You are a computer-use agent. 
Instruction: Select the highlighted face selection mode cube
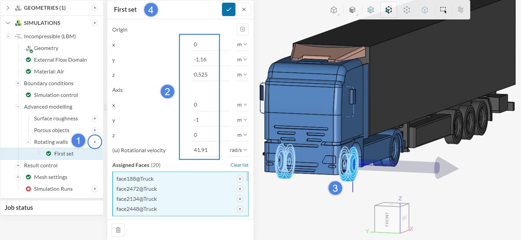pos(388,10)
